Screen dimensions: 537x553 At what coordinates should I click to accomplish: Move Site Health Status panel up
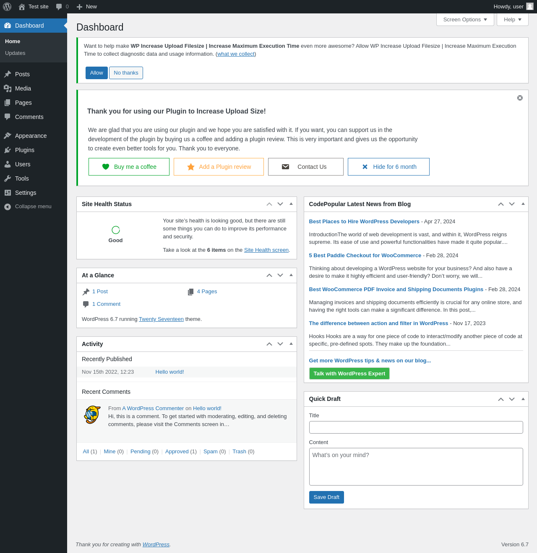click(269, 204)
